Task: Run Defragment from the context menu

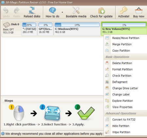Action: [125, 82]
